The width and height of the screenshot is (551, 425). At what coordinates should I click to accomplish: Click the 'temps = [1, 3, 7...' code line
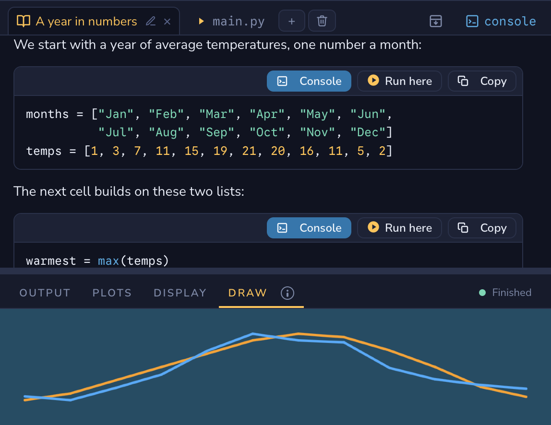tap(209, 151)
